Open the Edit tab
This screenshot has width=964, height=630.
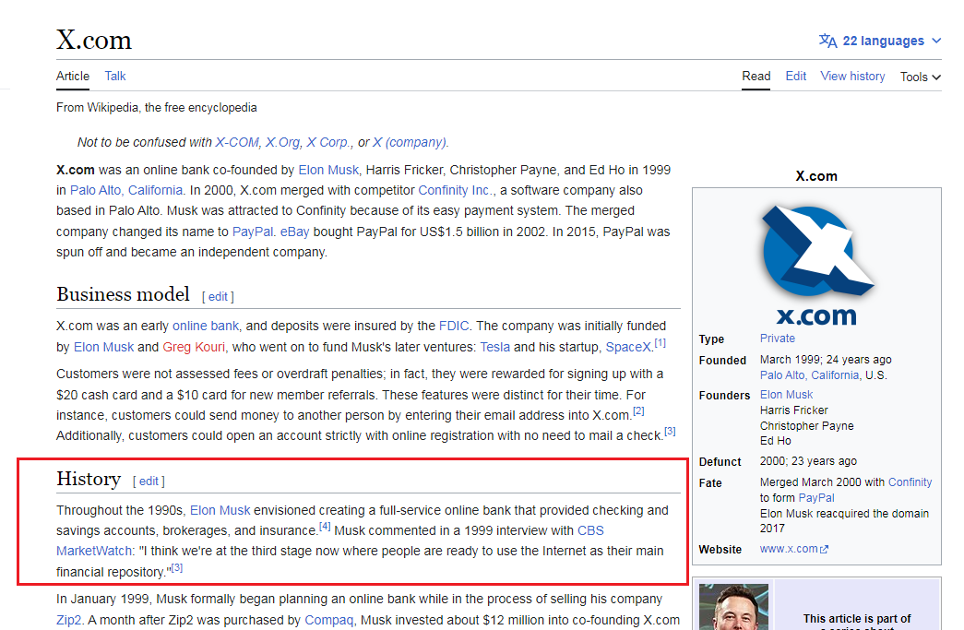[x=795, y=77]
